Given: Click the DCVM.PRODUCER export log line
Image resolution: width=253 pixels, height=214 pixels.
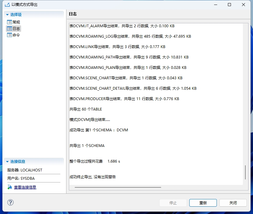Looking at the screenshot, I should [124, 99].
